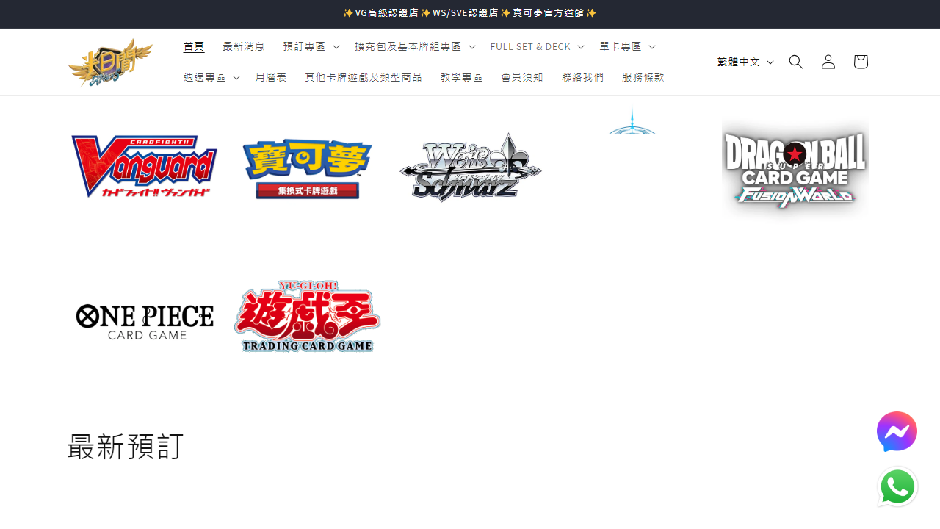Open the 寶可夢 card game logo
940x529 pixels.
pyautogui.click(x=307, y=169)
